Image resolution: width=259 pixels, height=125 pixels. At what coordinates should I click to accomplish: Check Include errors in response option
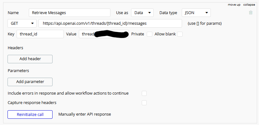pyautogui.click(x=144, y=93)
